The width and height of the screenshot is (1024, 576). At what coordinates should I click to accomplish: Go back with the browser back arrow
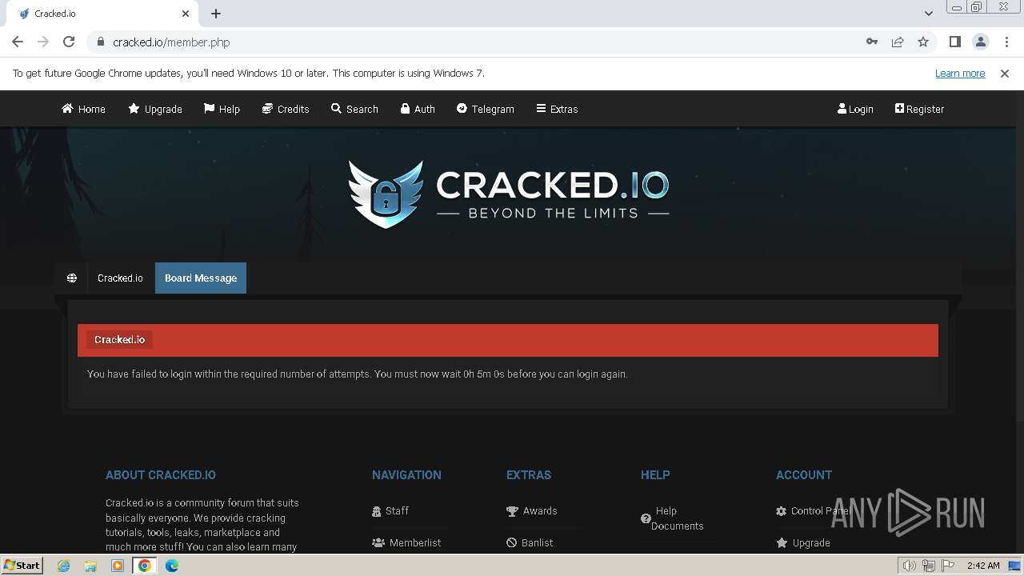pos(18,42)
